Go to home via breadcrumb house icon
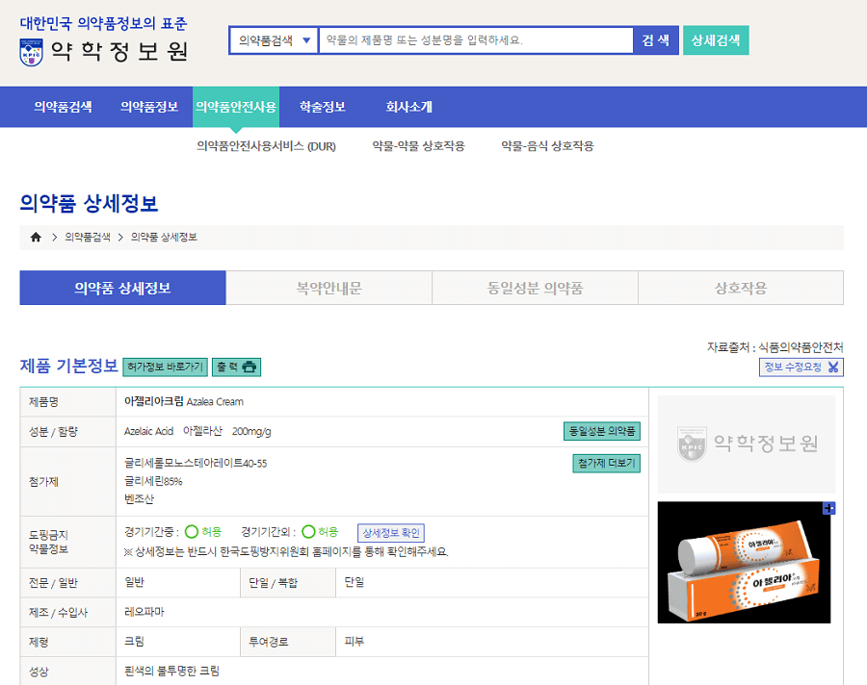The height and width of the screenshot is (685, 867). [x=36, y=237]
